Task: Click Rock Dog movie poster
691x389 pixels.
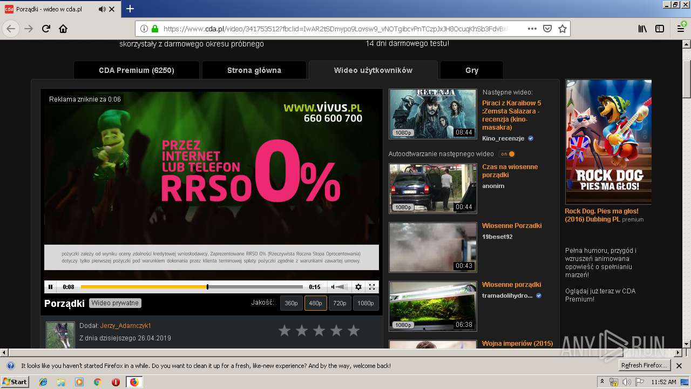Action: pyautogui.click(x=608, y=142)
